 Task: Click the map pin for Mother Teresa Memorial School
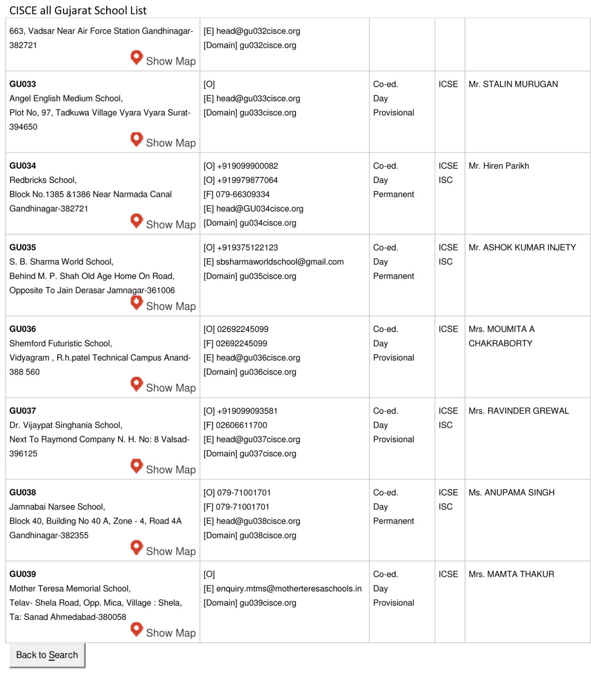[x=137, y=628]
